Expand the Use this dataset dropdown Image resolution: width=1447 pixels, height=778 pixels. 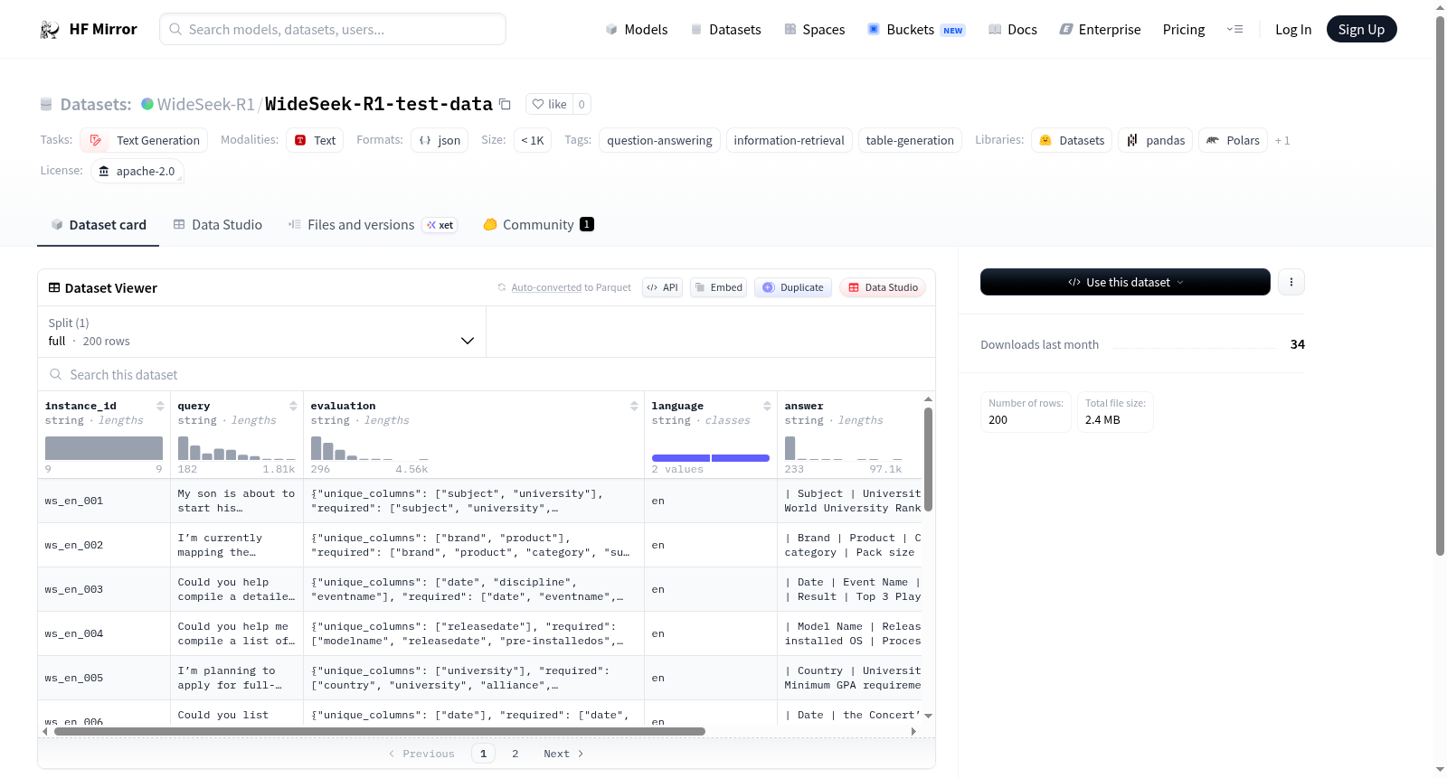point(1125,282)
